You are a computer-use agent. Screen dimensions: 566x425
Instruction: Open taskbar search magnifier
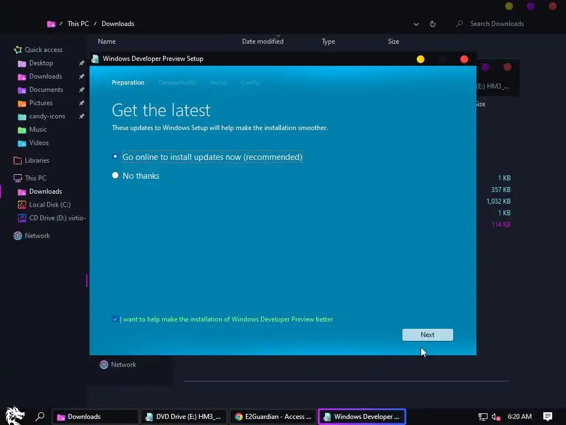coord(40,417)
